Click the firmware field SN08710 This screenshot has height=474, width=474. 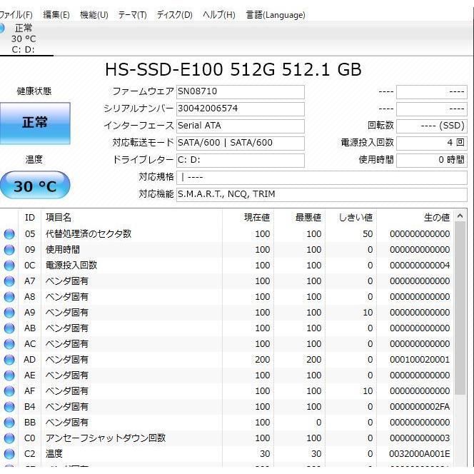click(x=241, y=91)
